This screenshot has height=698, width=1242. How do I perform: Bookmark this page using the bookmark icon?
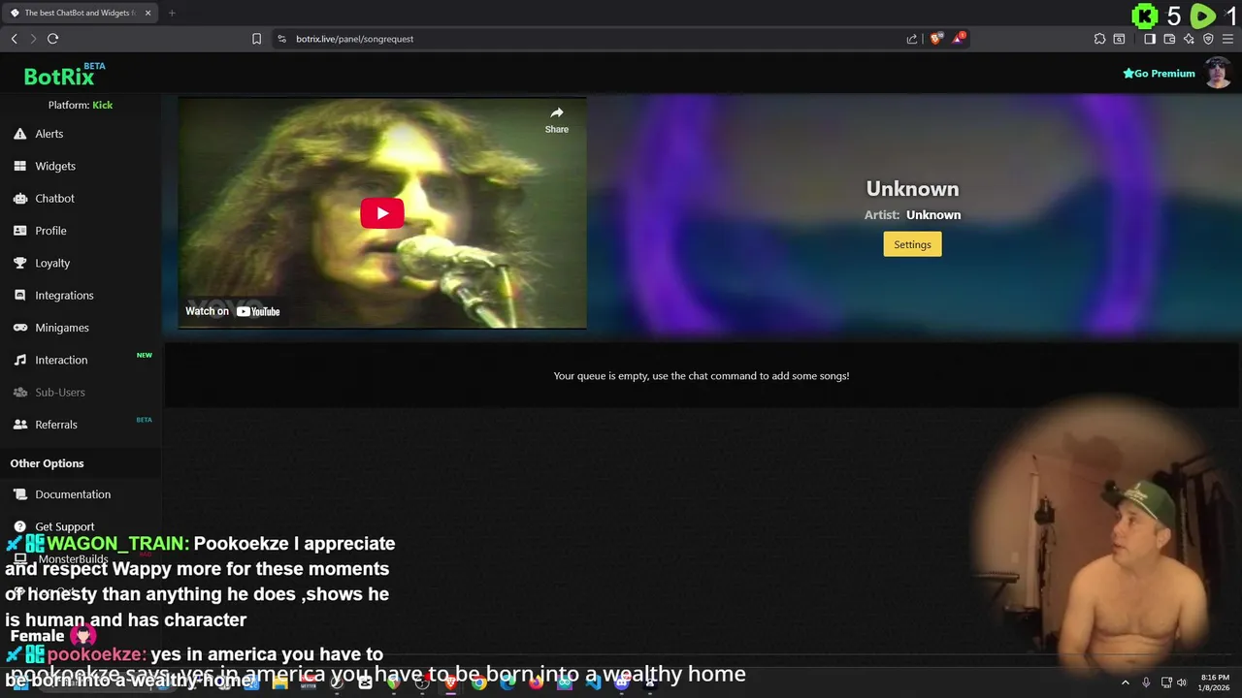256,39
